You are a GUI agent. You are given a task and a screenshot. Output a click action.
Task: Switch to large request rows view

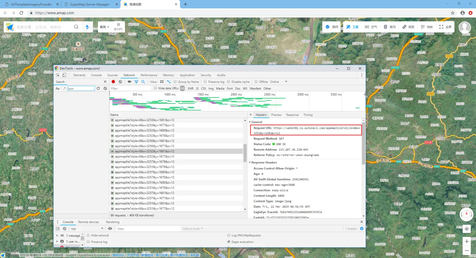point(162,82)
